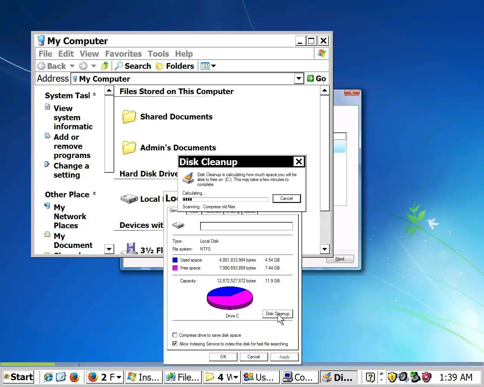This screenshot has width=484, height=387.
Task: Open the Shared Documents folder icon
Action: (129, 117)
